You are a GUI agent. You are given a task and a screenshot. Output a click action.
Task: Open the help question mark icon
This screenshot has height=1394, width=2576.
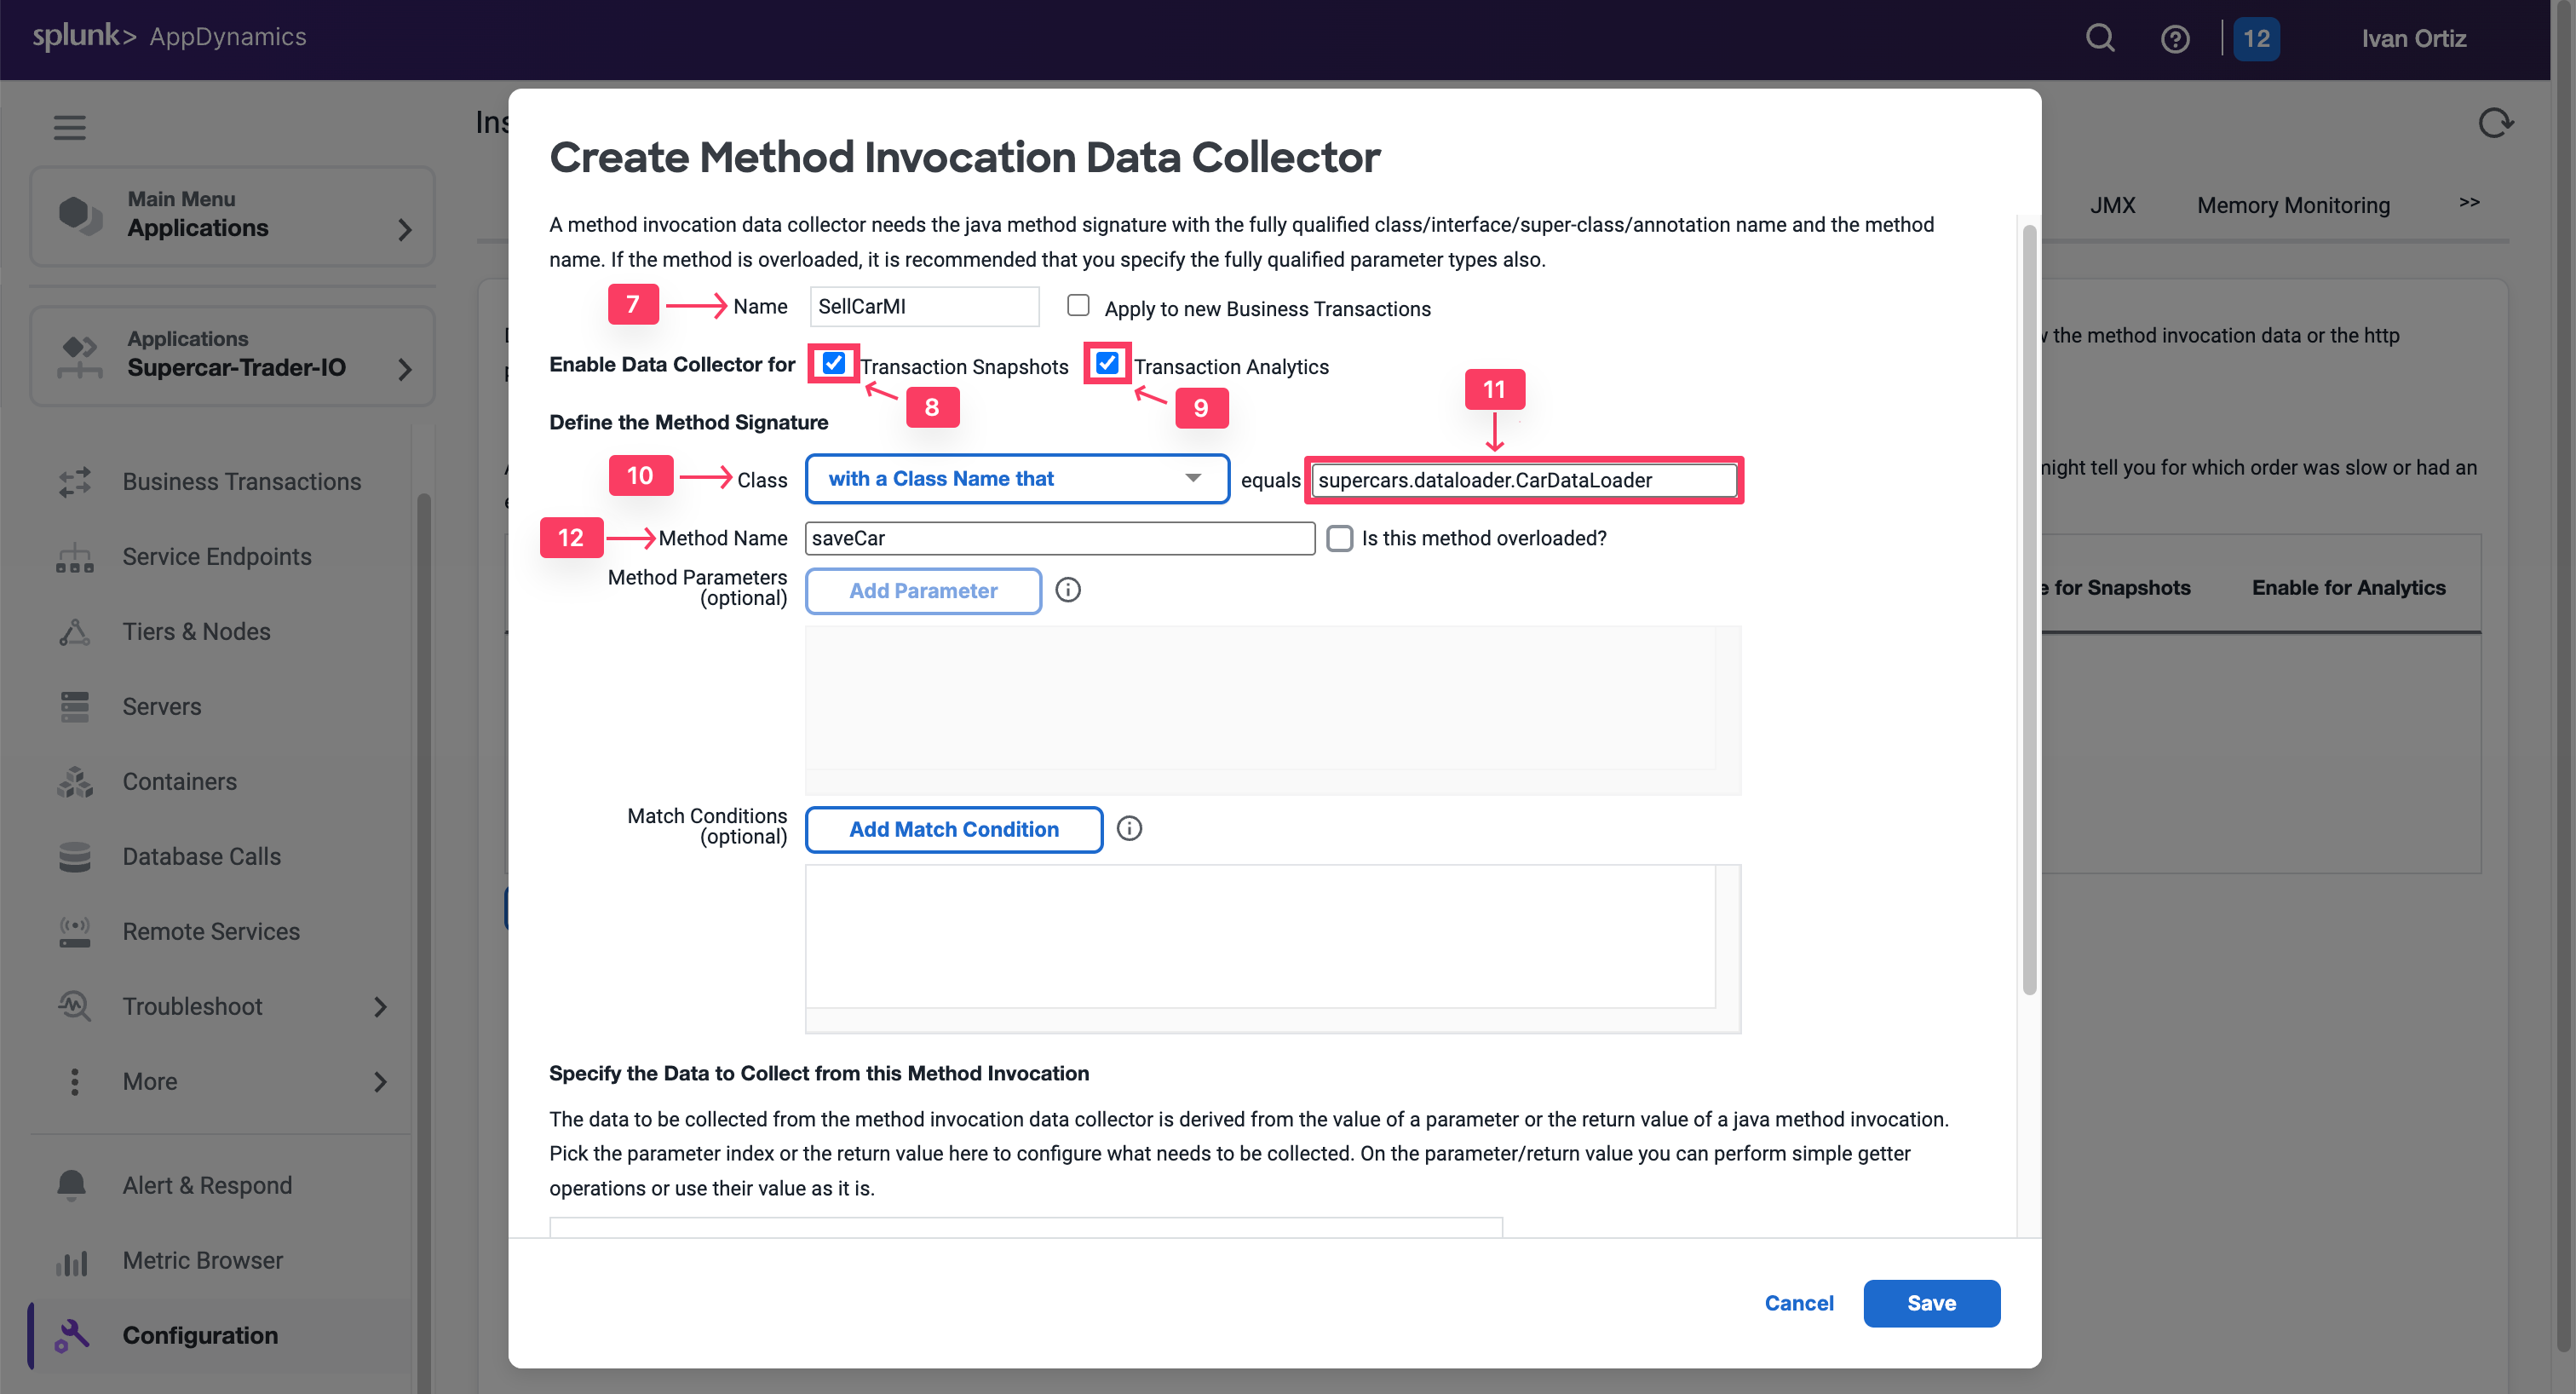pyautogui.click(x=2175, y=39)
